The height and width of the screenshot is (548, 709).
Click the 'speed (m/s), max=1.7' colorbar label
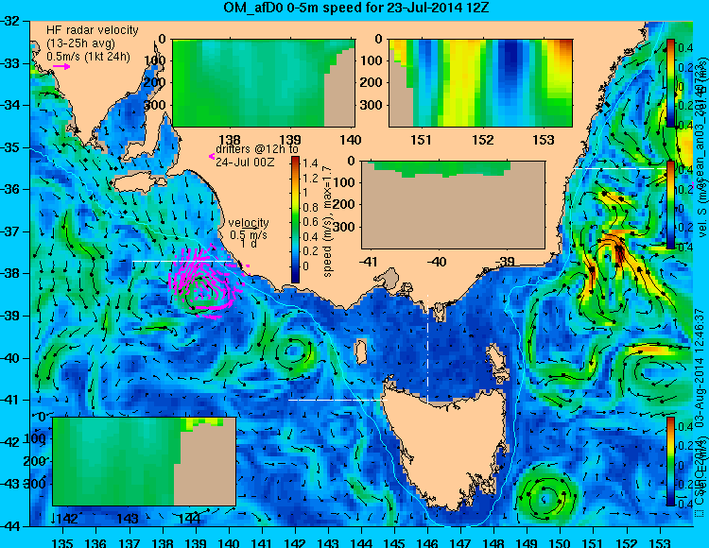click(x=327, y=221)
